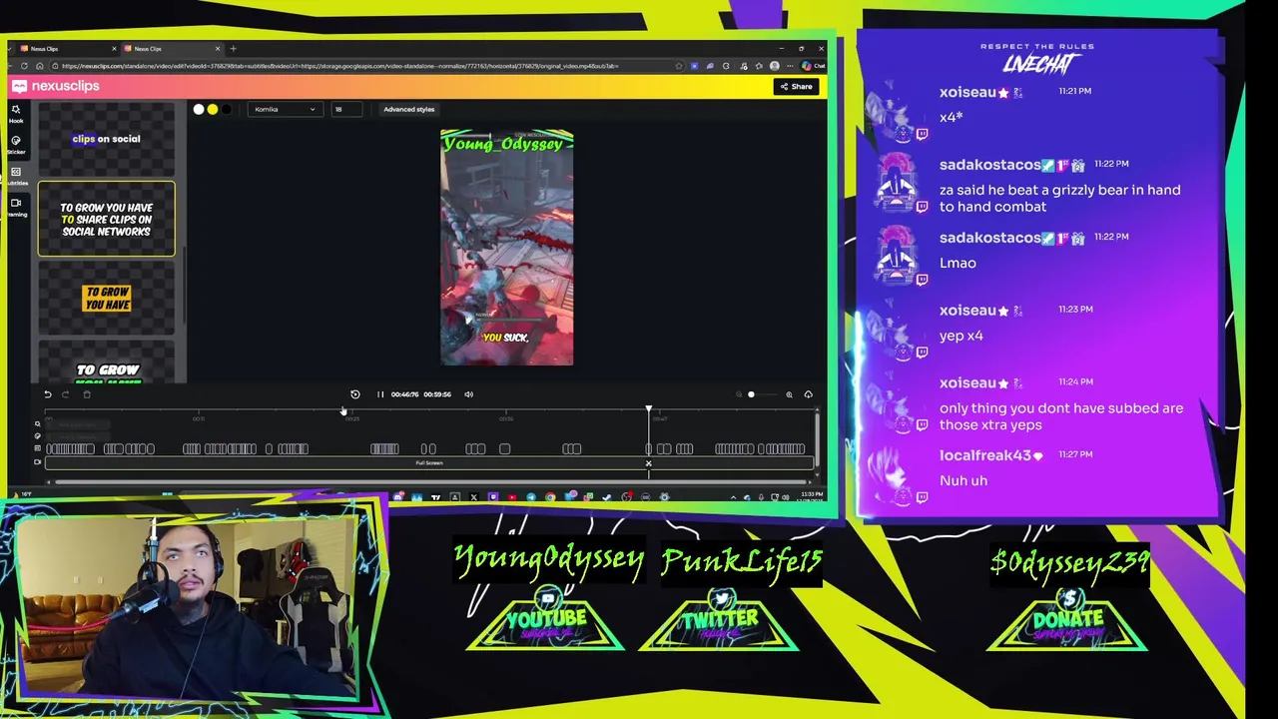Open Advanced styles
This screenshot has width=1278, height=719.
pyautogui.click(x=409, y=109)
